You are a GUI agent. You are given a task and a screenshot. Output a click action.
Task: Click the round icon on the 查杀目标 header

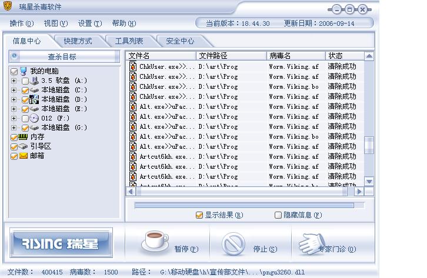tap(15, 56)
